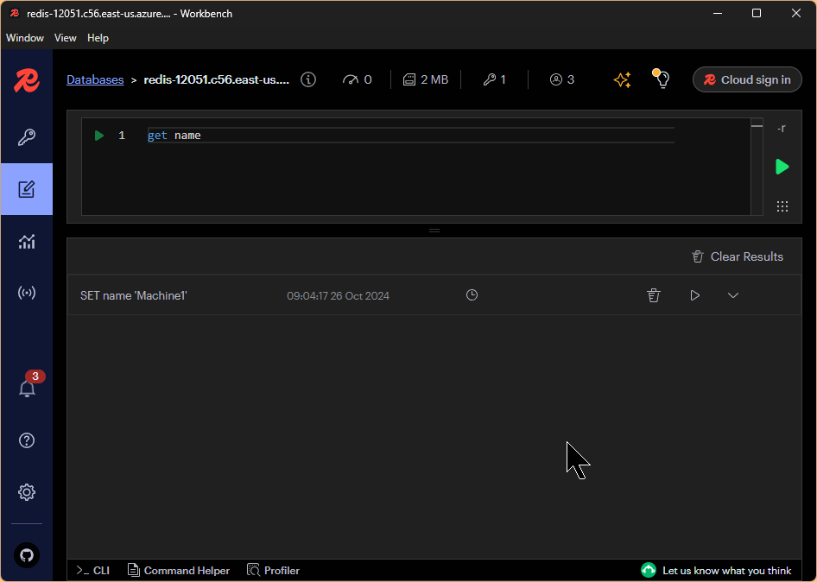Image resolution: width=817 pixels, height=582 pixels.
Task: Toggle raw mode -r button
Action: 782,128
